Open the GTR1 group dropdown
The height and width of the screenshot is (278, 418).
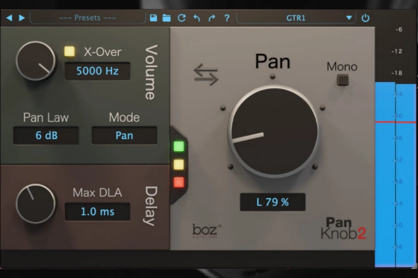point(296,18)
